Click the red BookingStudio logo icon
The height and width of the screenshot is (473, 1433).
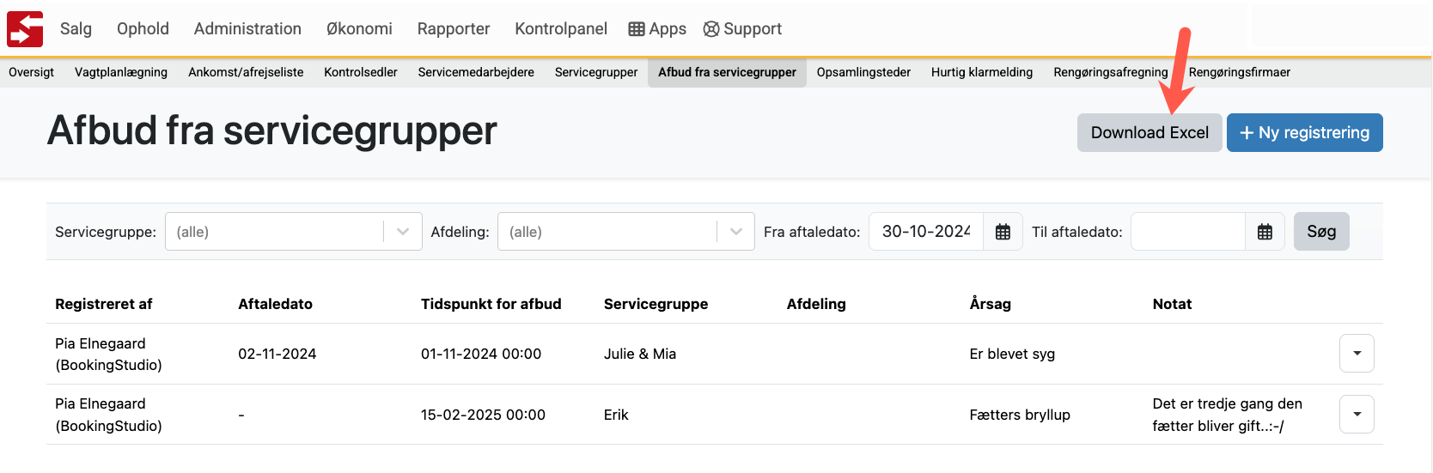(x=25, y=29)
